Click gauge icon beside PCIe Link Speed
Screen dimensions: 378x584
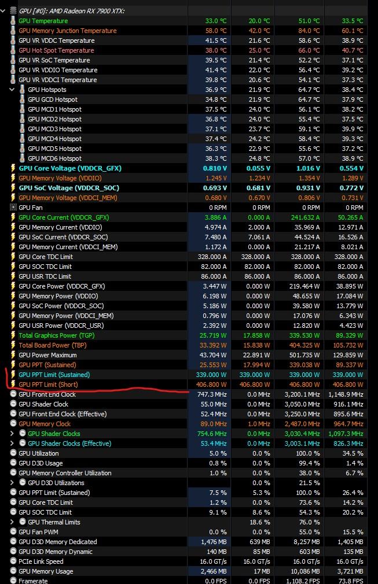(x=13, y=561)
